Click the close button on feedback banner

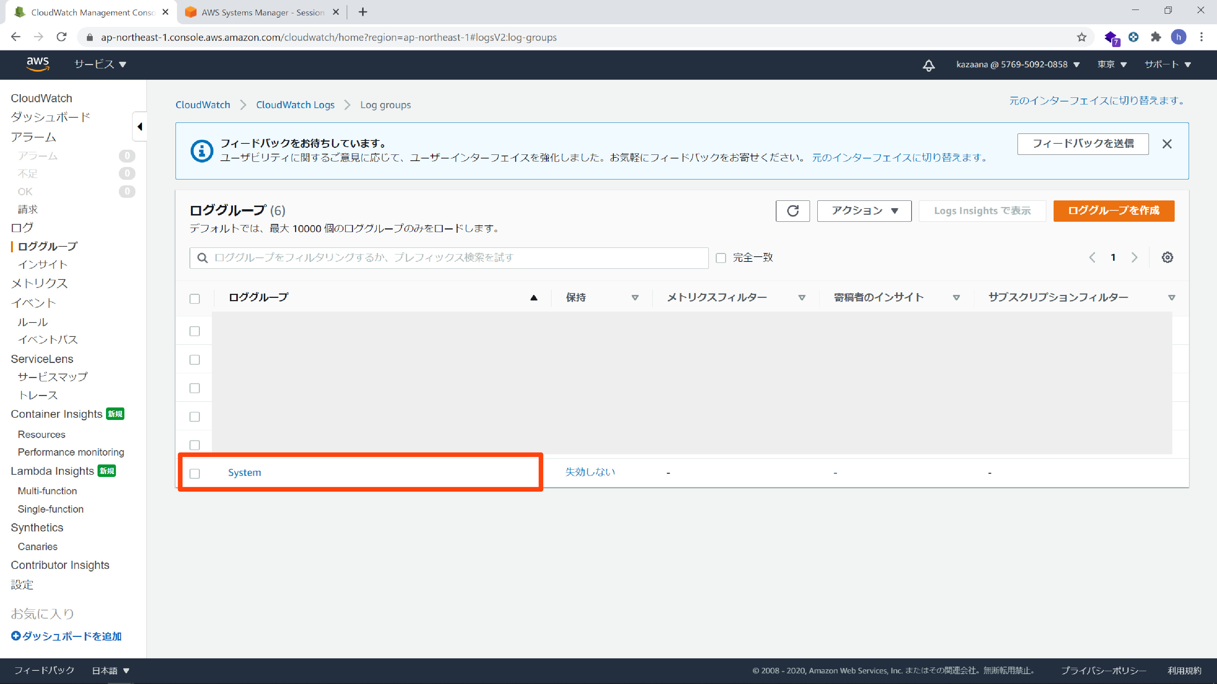click(x=1168, y=144)
